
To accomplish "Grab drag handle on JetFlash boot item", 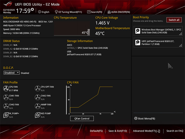I will (x=181, y=46).
